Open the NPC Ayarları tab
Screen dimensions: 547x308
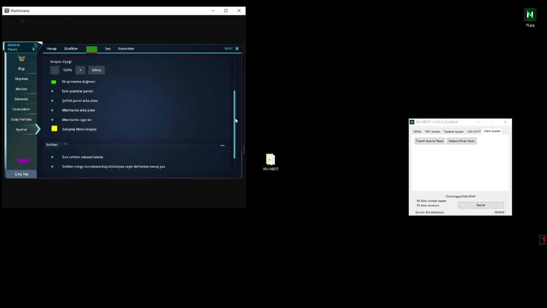point(432,131)
